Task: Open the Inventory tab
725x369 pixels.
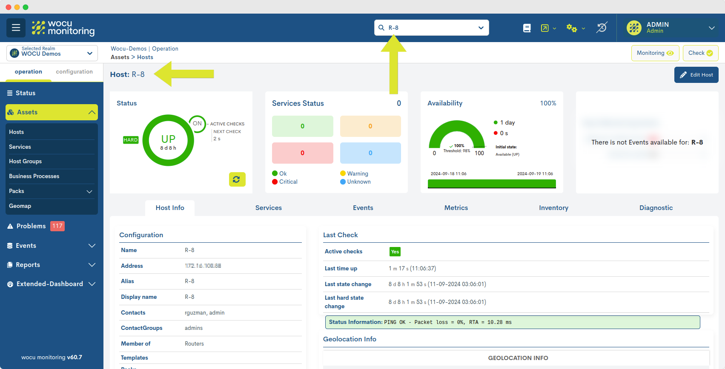Action: 553,208
